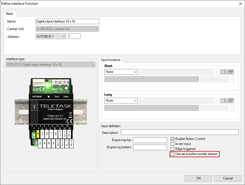Open the AUTOBUS 1 address dropdown
This screenshot has height=185, width=245.
51,36
